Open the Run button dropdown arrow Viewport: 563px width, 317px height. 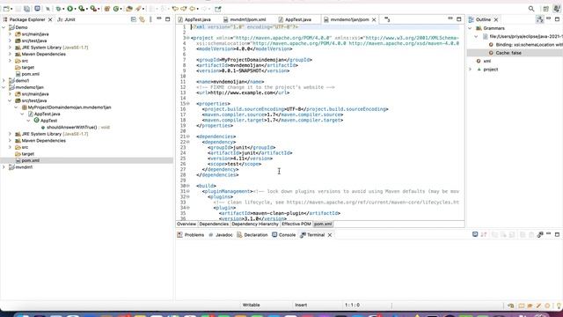(x=75, y=9)
